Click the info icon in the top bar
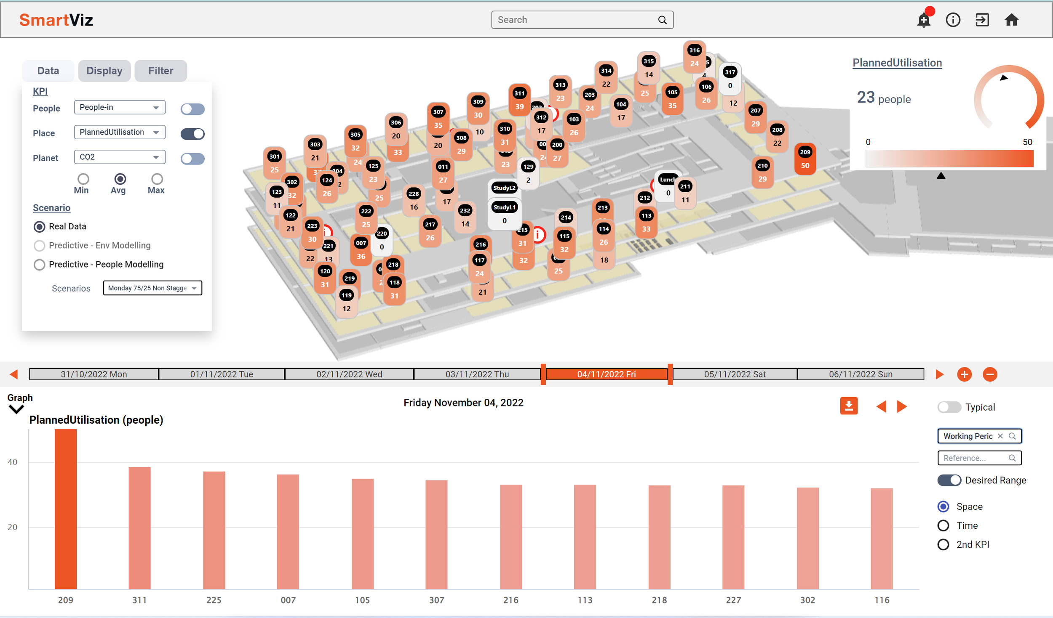Image resolution: width=1053 pixels, height=618 pixels. coord(953,20)
